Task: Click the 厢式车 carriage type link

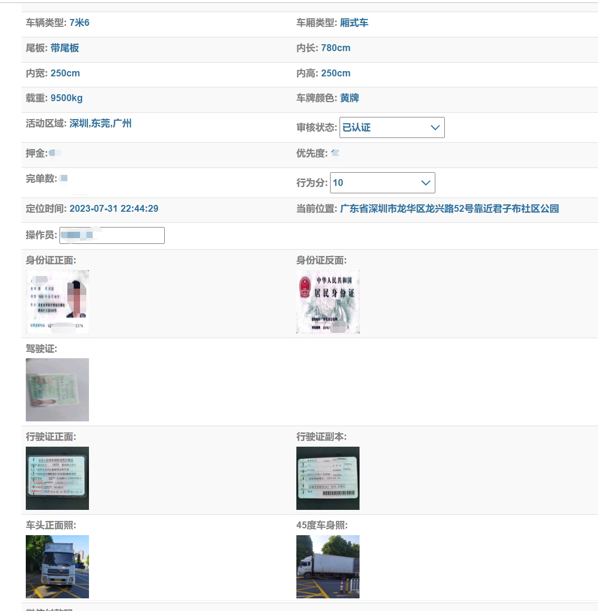Action: pyautogui.click(x=355, y=23)
